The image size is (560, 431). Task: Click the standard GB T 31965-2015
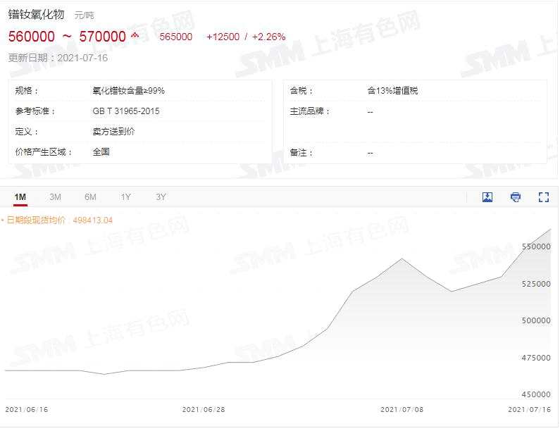(x=126, y=111)
